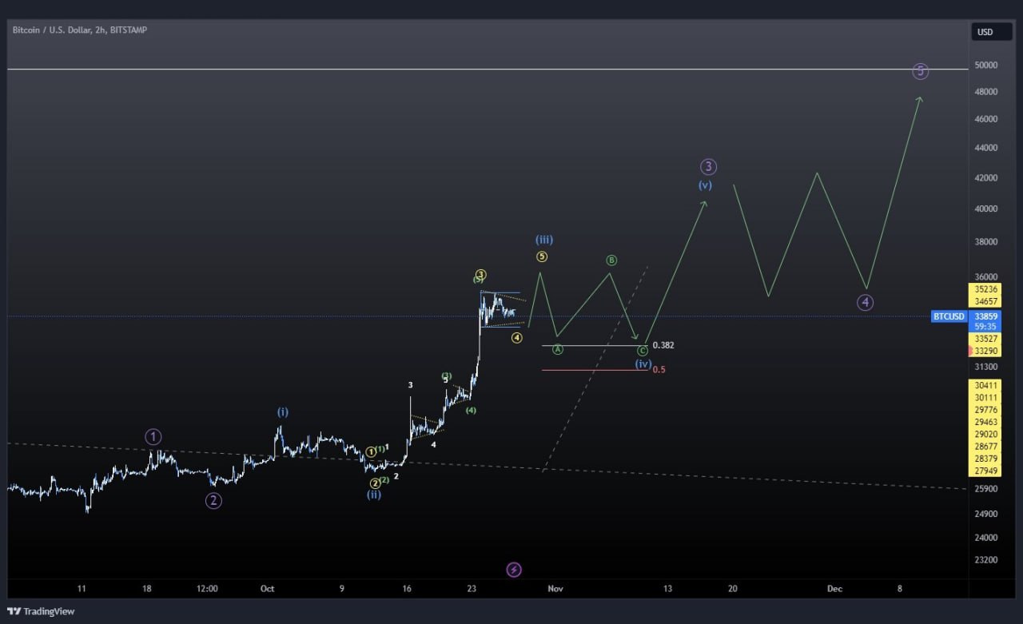Select the blue (ii) wave label
The height and width of the screenshot is (624, 1023).
coord(374,495)
